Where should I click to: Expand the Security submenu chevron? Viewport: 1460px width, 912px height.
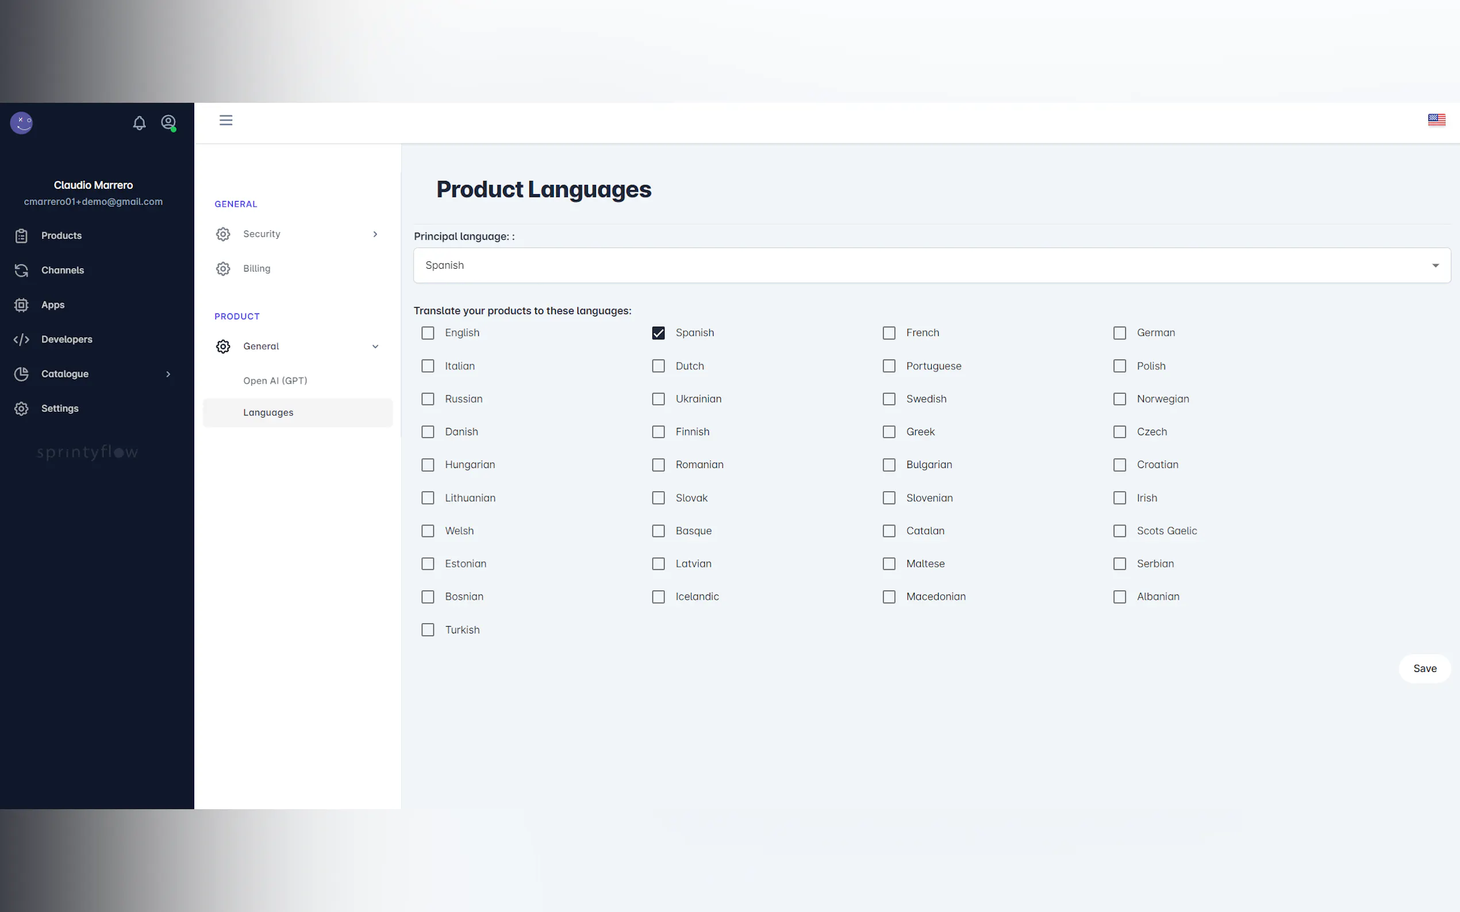tap(375, 234)
